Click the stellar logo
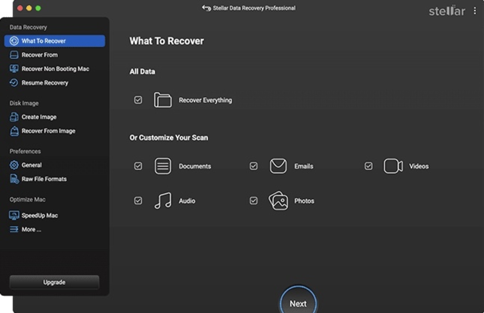Image resolution: width=484 pixels, height=313 pixels. pyautogui.click(x=447, y=11)
